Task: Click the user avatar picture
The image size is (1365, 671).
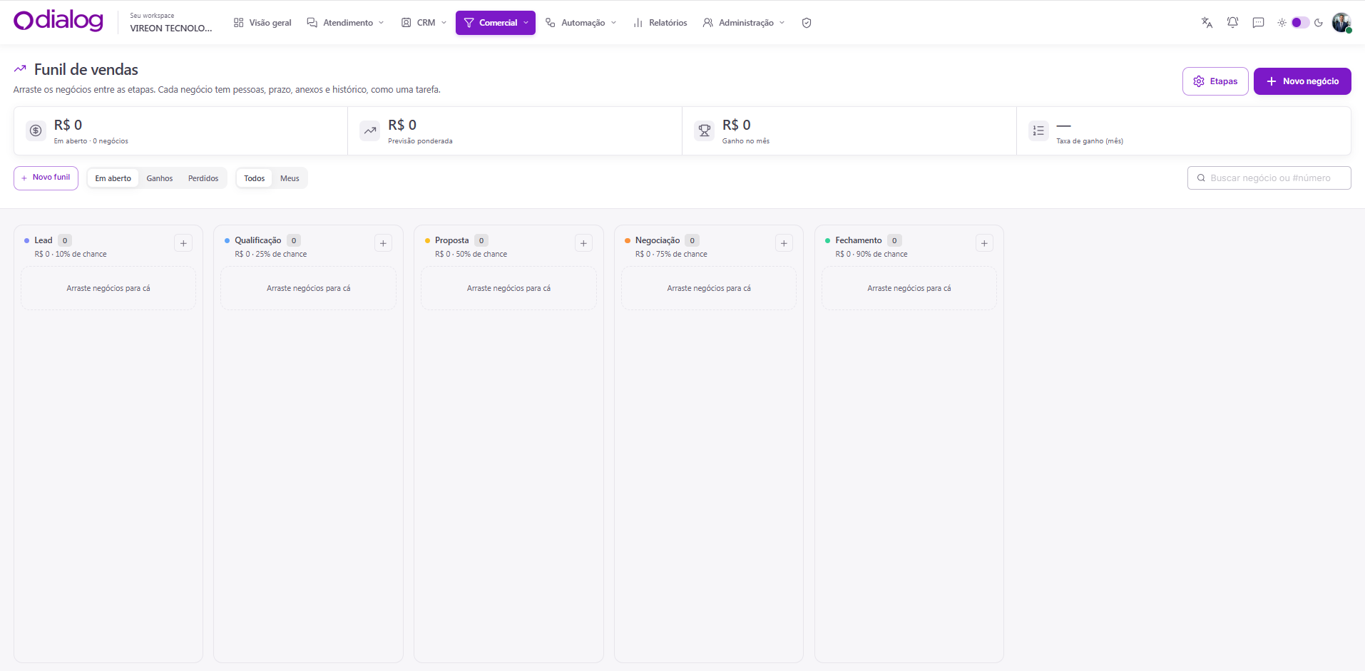Action: 1341,22
